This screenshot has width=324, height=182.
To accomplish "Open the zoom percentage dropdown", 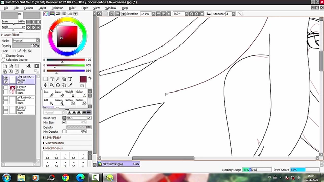I will pos(153,14).
